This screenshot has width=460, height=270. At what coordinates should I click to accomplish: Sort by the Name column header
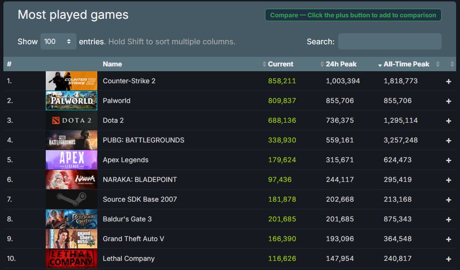click(x=112, y=64)
